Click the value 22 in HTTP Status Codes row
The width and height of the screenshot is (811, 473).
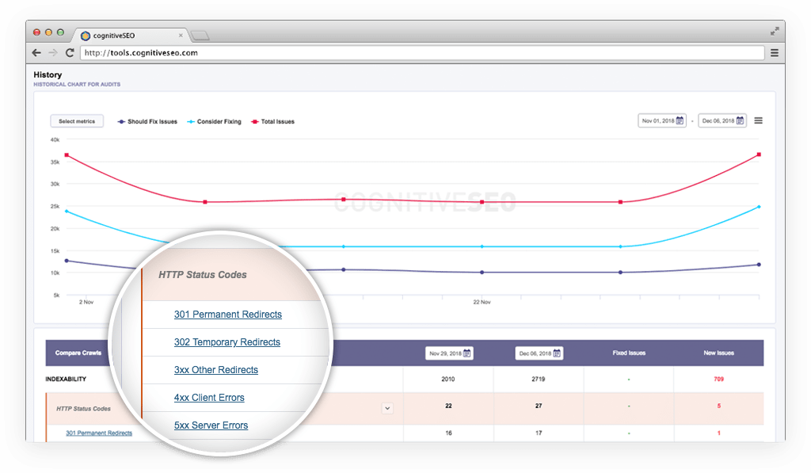tap(448, 406)
